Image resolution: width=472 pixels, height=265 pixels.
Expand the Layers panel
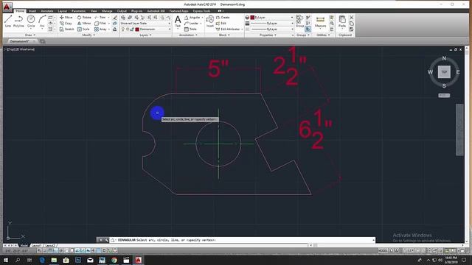(x=145, y=35)
